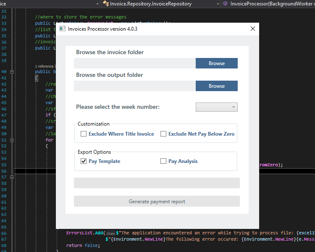315x252 pixels.
Task: Click Generate payment report button
Action: coord(157,201)
